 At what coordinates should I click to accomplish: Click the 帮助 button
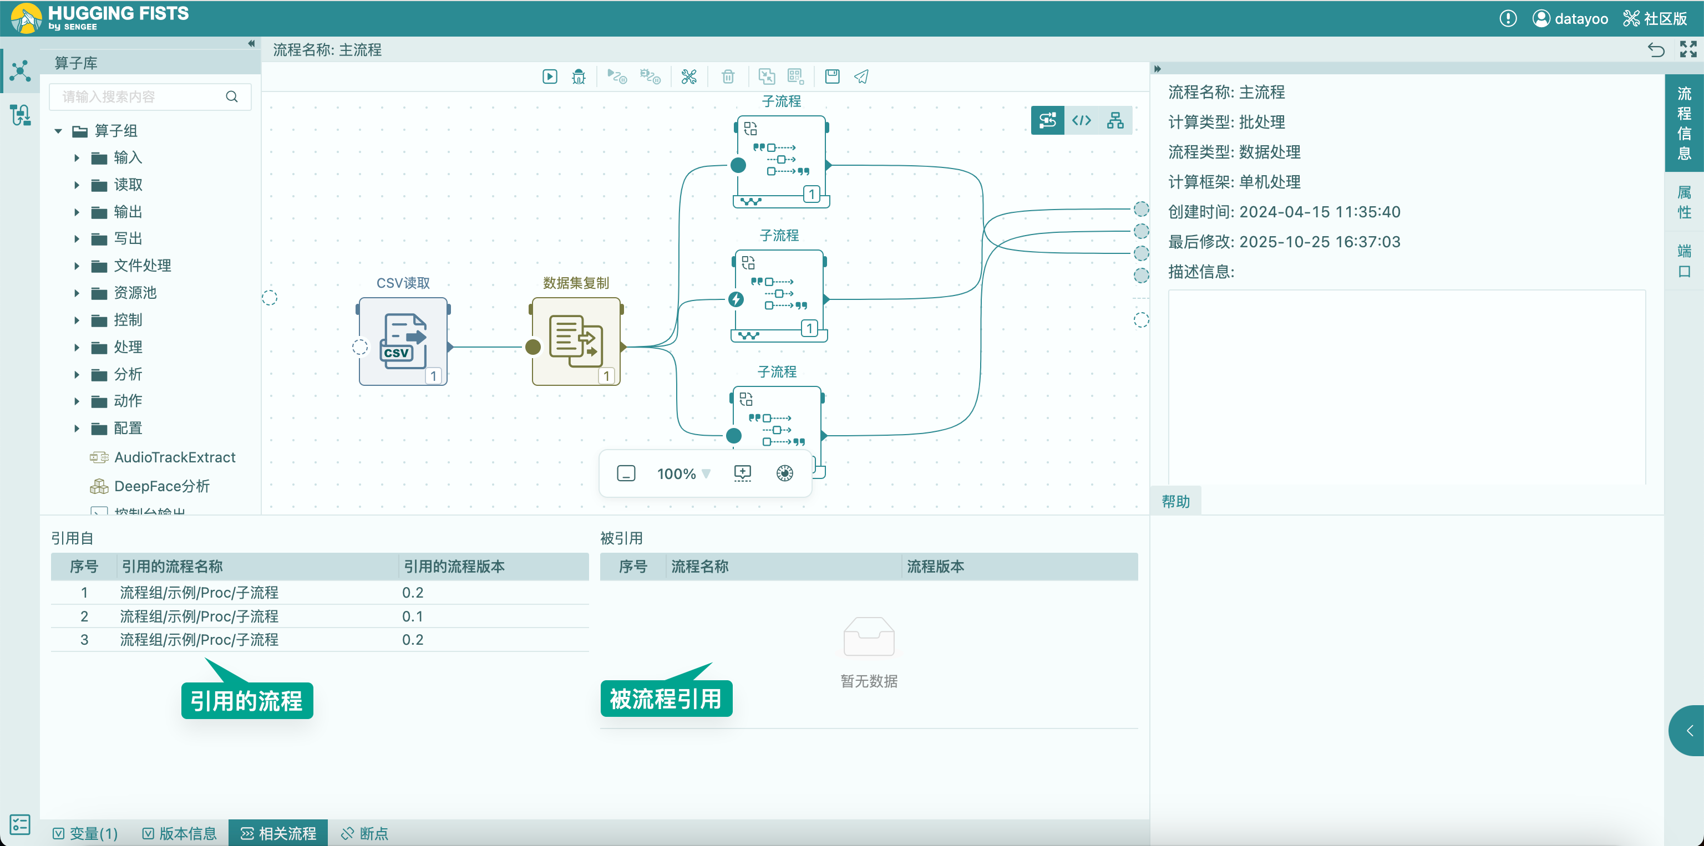[1175, 502]
